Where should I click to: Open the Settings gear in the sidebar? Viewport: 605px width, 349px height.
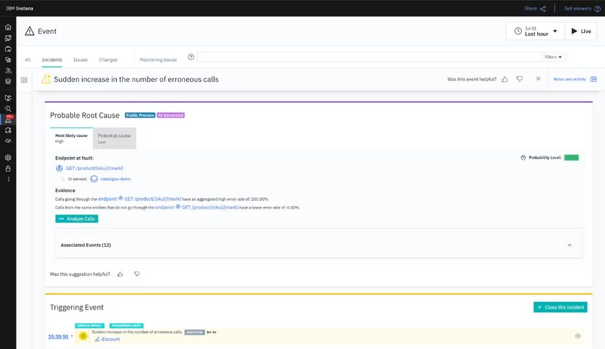point(8,158)
